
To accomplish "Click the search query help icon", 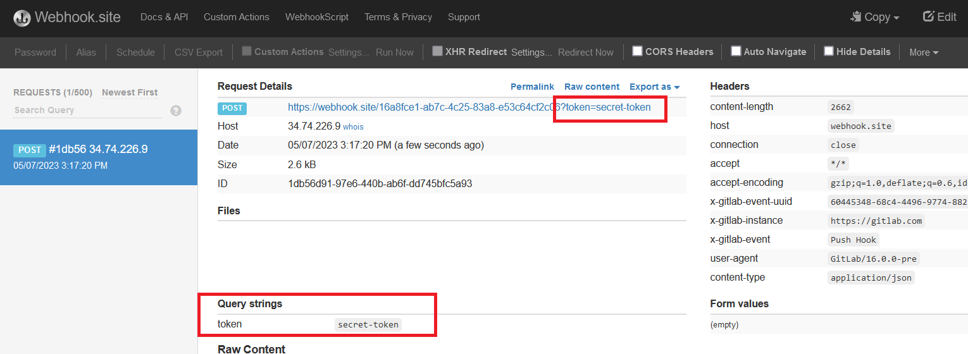I will click(176, 111).
